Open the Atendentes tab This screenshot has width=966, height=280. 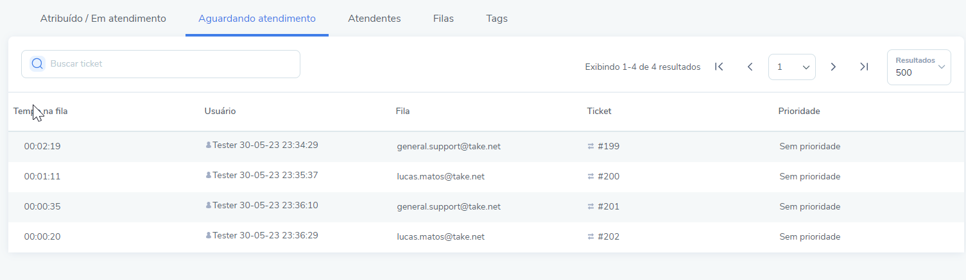[x=374, y=19]
